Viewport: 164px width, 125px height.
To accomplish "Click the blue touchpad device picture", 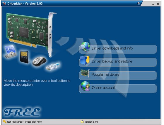I will click(x=10, y=52).
